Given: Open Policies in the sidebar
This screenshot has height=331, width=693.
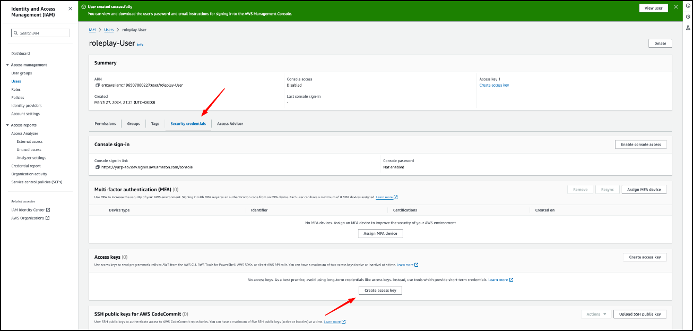Looking at the screenshot, I should pos(18,97).
